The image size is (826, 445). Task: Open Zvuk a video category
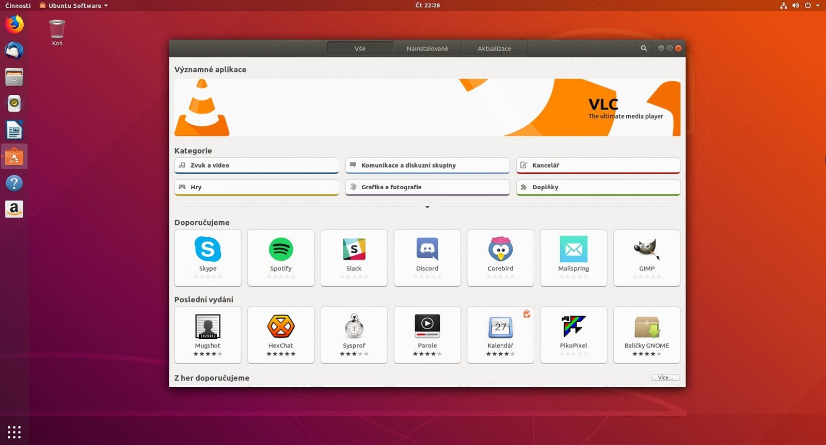pos(257,166)
